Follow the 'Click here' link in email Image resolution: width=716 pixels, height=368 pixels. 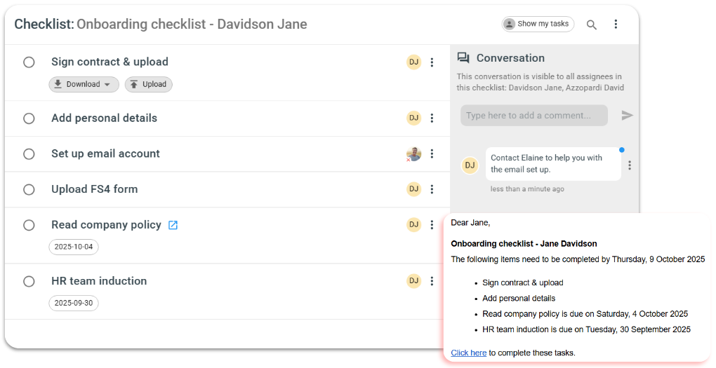click(x=468, y=353)
